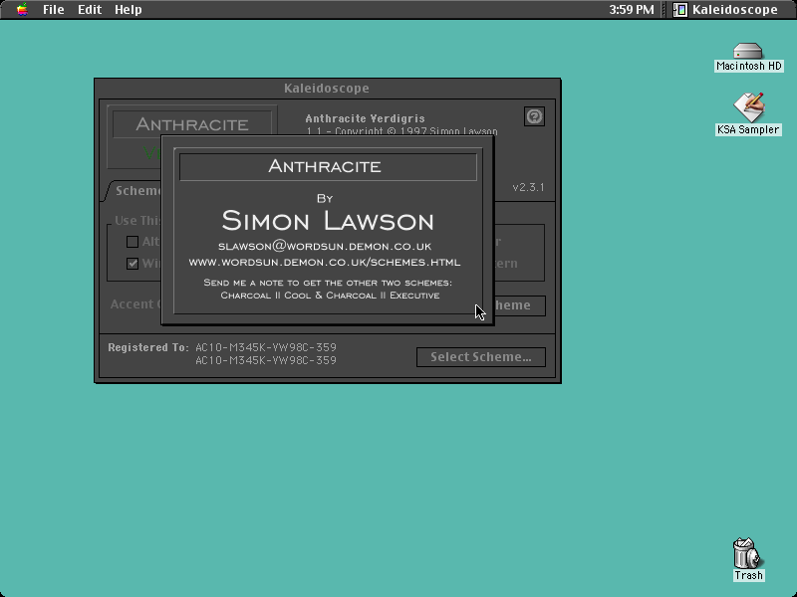This screenshot has height=597, width=797.
Task: Click the www.wordsun.demon.co.uk/schemes.html URL text
Action: pos(325,263)
